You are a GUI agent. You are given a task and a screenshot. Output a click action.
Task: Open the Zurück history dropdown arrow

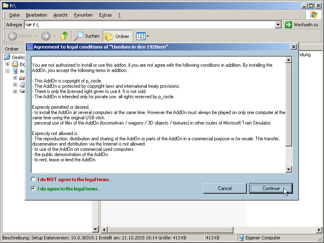36,36
